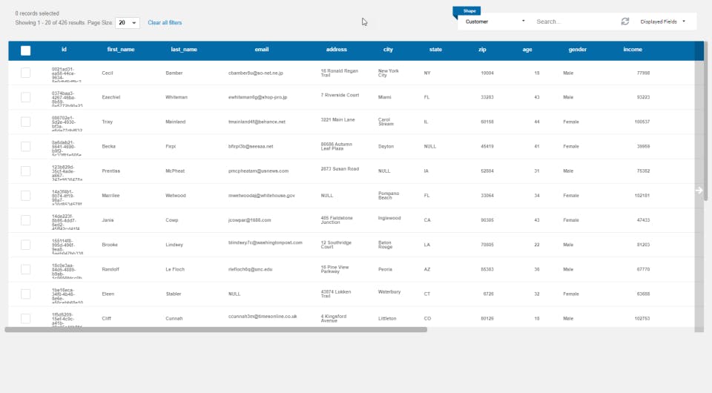712x393 pixels.
Task: Sort by the city column header
Action: [388, 50]
